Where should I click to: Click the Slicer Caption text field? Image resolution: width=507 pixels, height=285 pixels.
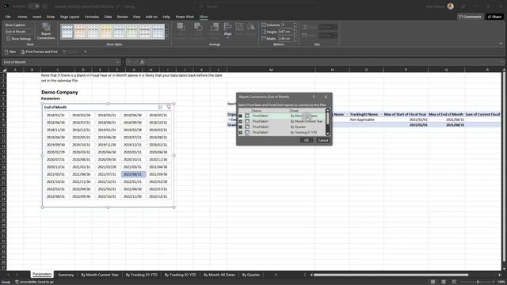tap(19, 32)
